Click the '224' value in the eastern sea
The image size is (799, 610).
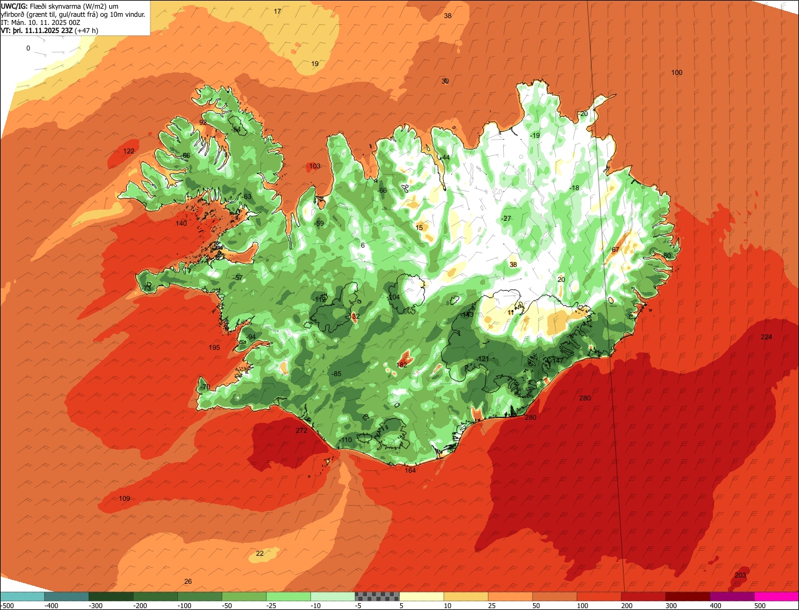tap(767, 337)
